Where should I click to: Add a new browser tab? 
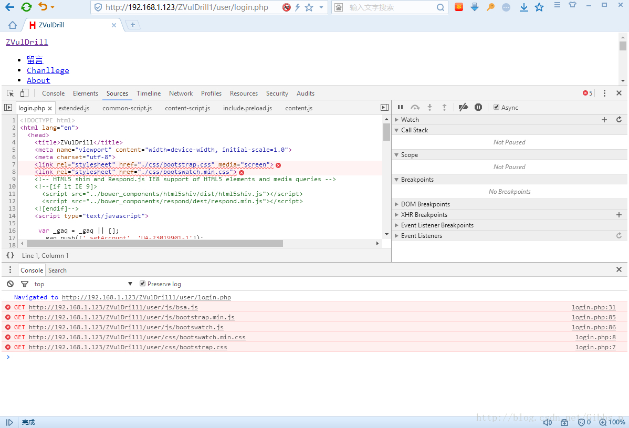tap(133, 25)
